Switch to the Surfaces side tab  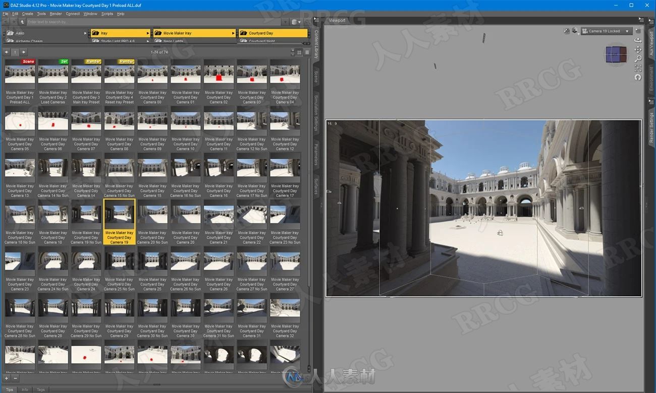tap(316, 186)
